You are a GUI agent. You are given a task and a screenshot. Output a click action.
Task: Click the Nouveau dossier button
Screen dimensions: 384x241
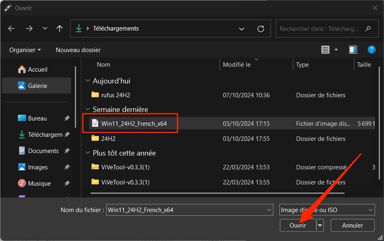point(78,50)
